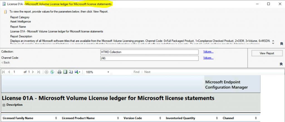Collapse the report description pane pin
285x122 pixels.
pyautogui.click(x=281, y=43)
